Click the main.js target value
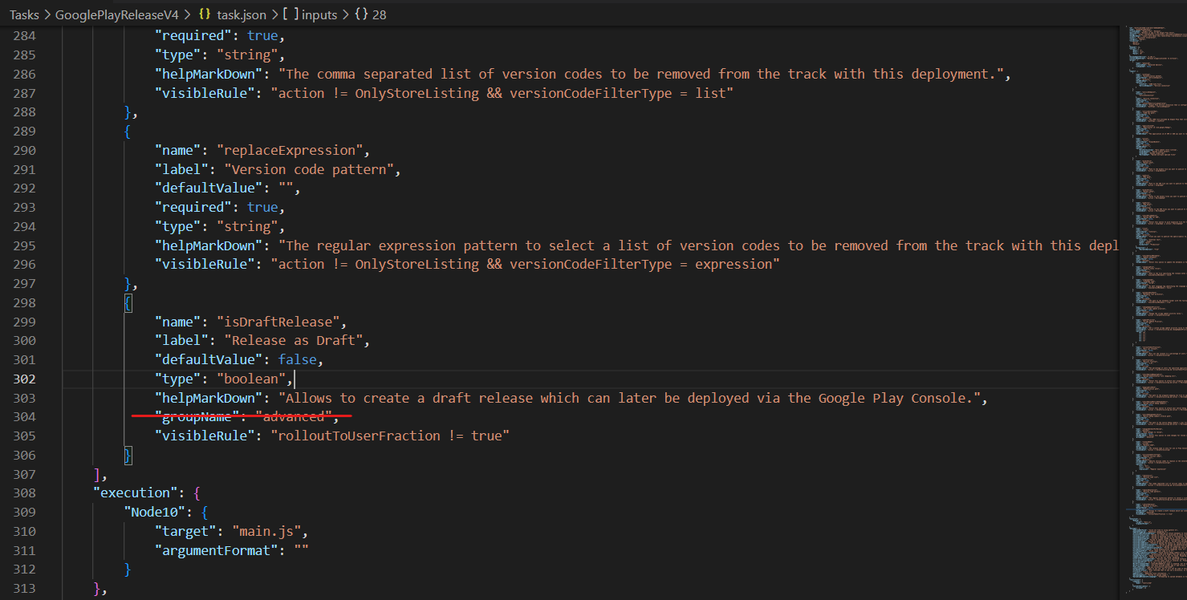Image resolution: width=1187 pixels, height=600 pixels. 268,530
